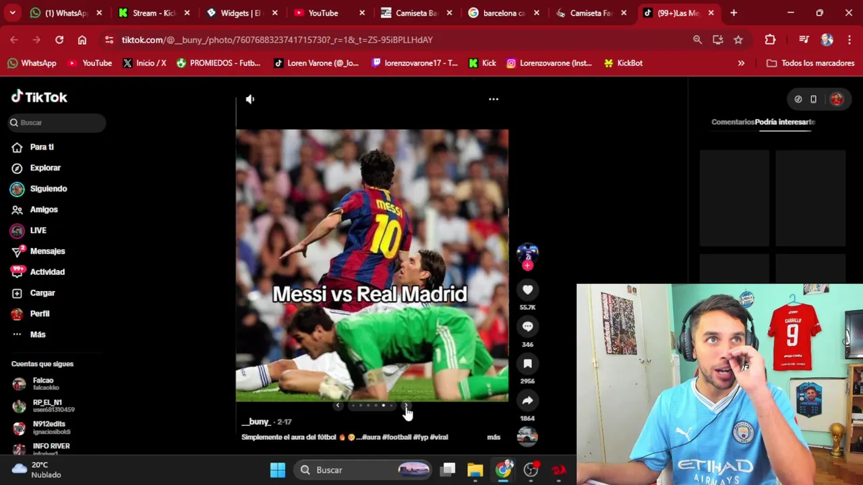Open File Explorer from the taskbar

[475, 470]
